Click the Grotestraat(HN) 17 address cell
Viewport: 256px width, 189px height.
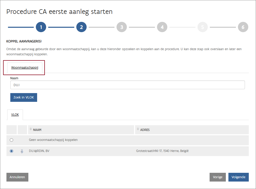pyautogui.click(x=162, y=151)
